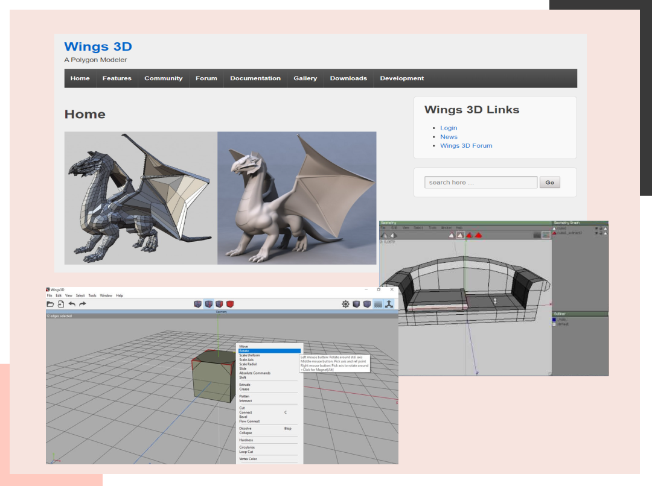Select face-mode red pyramid in sofa window

coord(470,235)
